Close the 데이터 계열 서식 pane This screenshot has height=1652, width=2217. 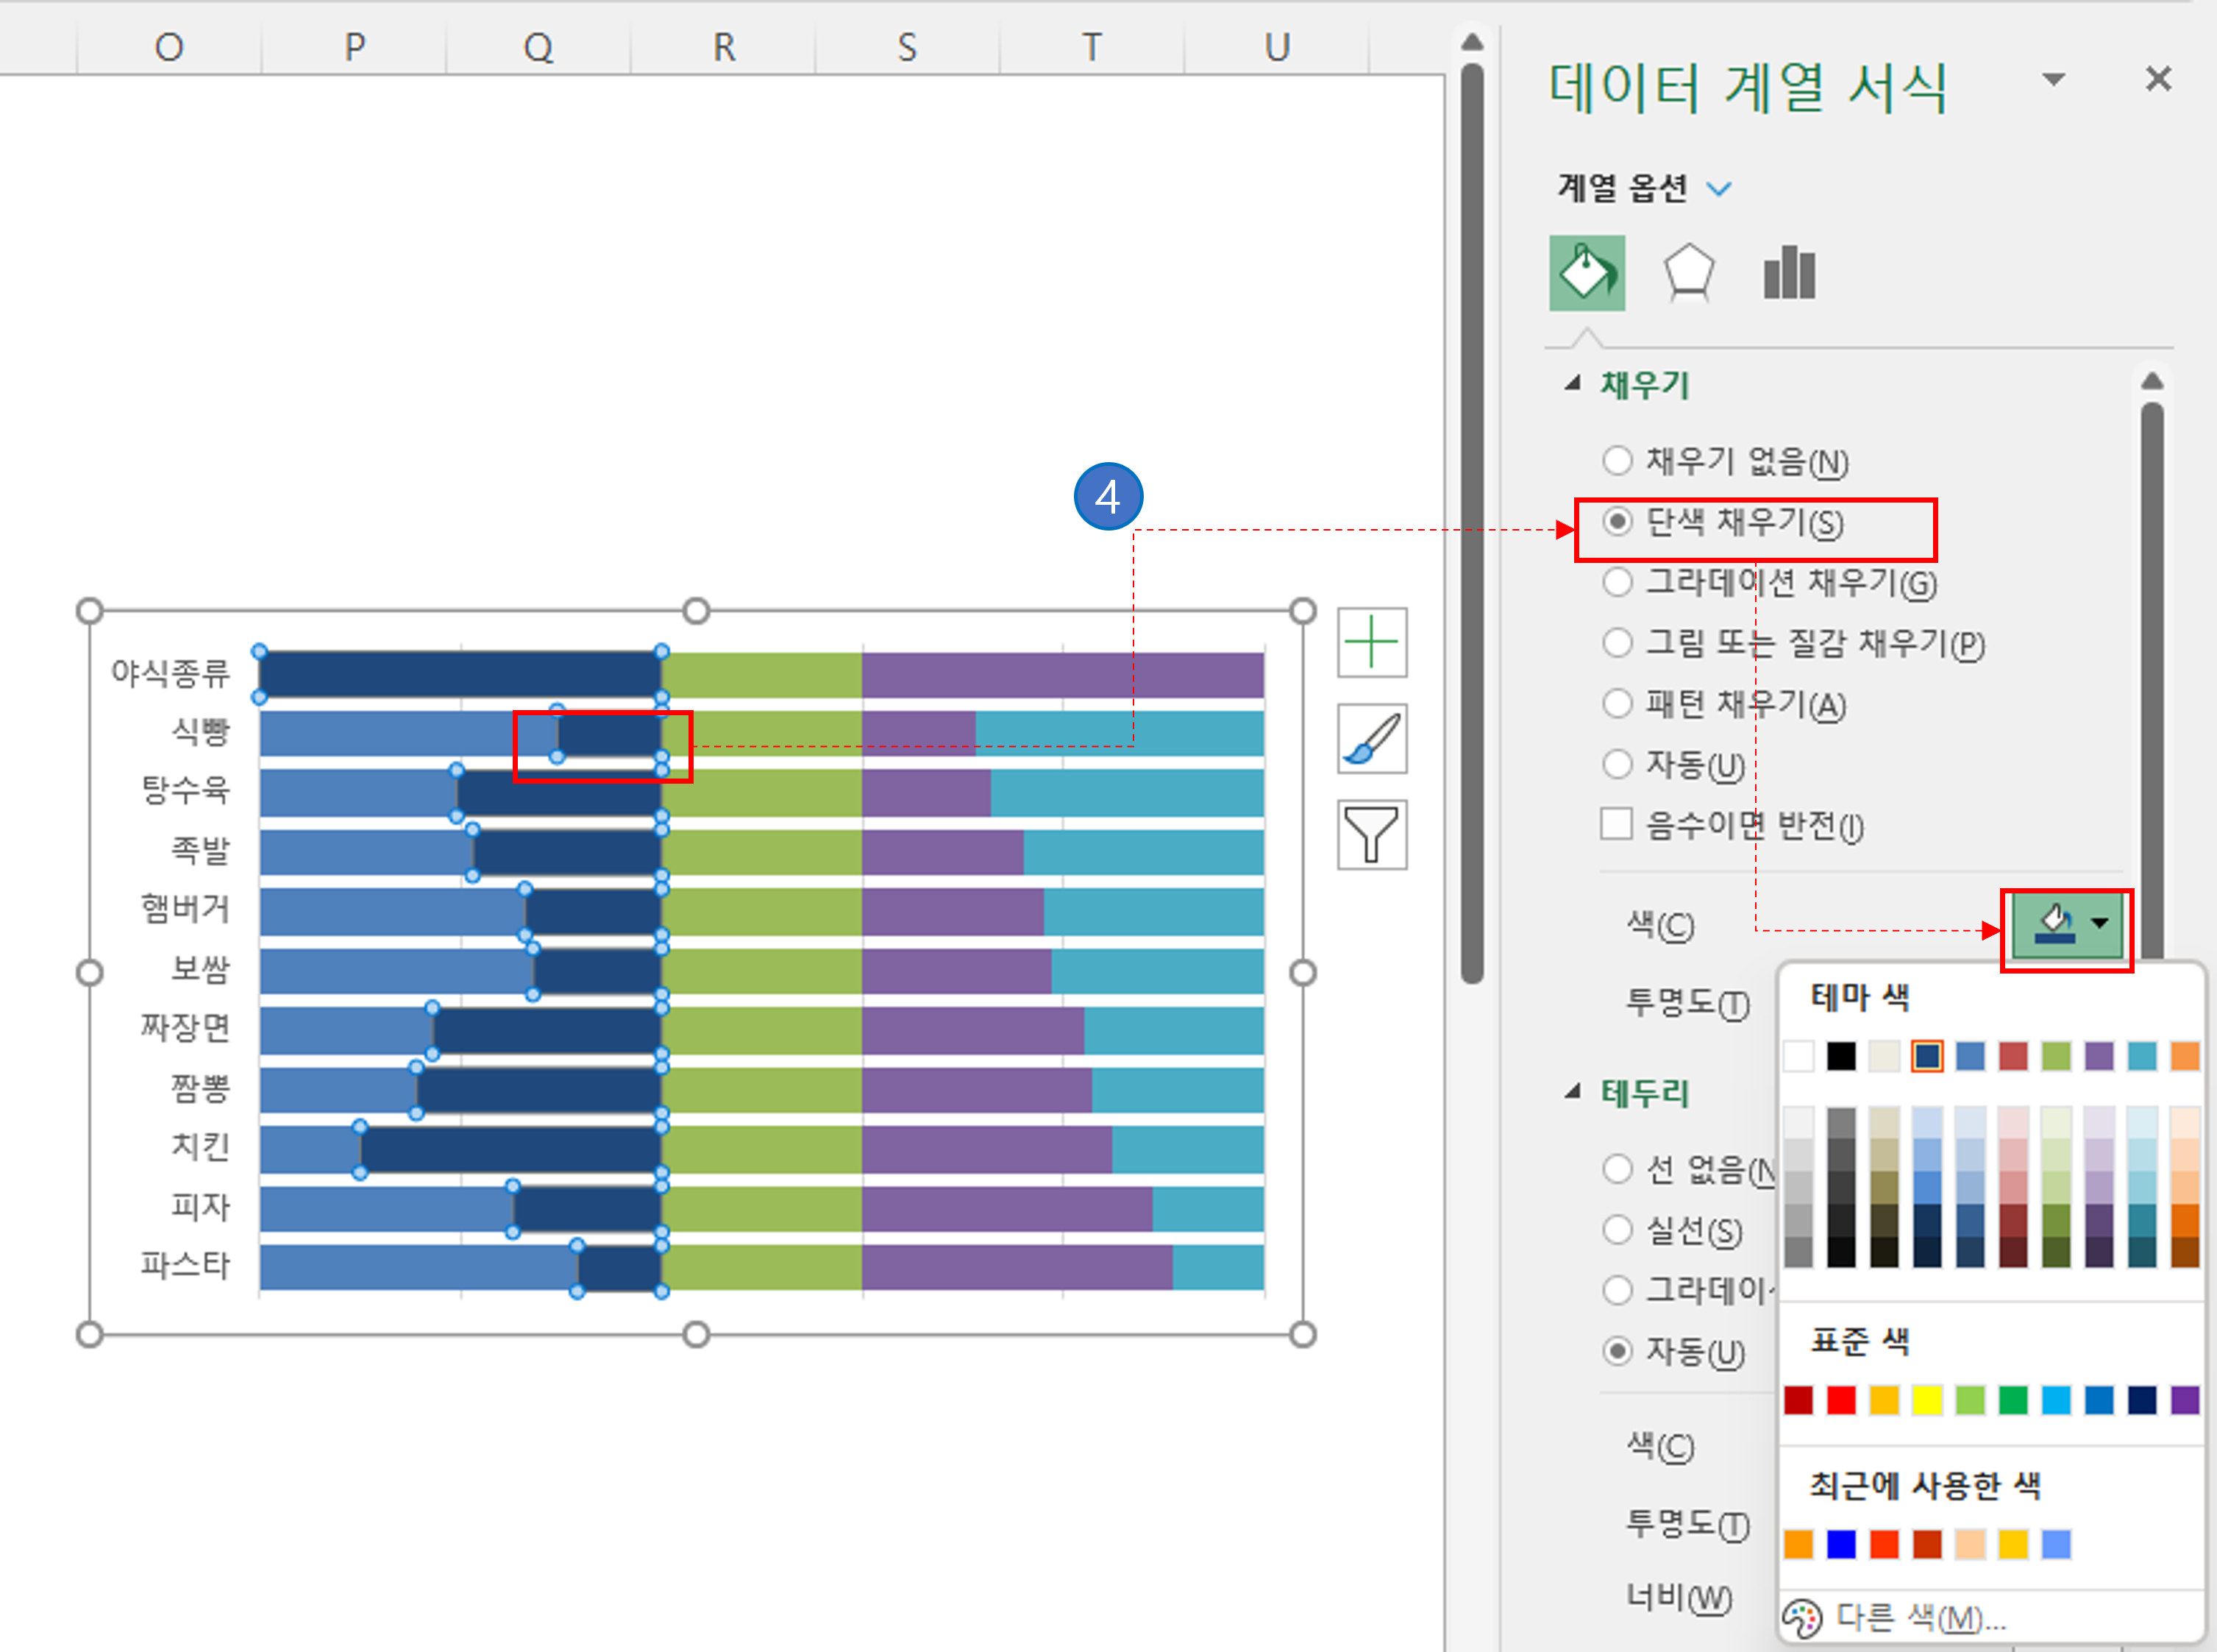tap(2158, 79)
